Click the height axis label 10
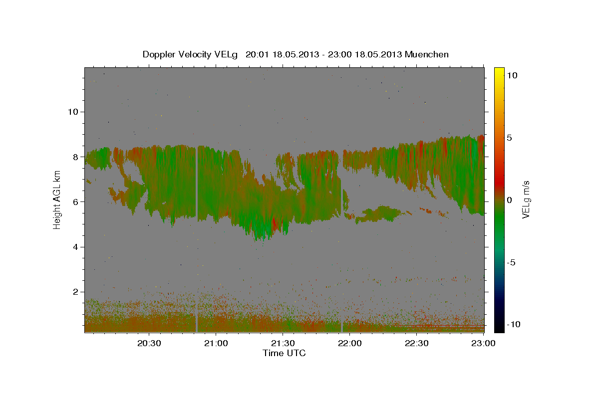This screenshot has height=399, width=599. [73, 112]
